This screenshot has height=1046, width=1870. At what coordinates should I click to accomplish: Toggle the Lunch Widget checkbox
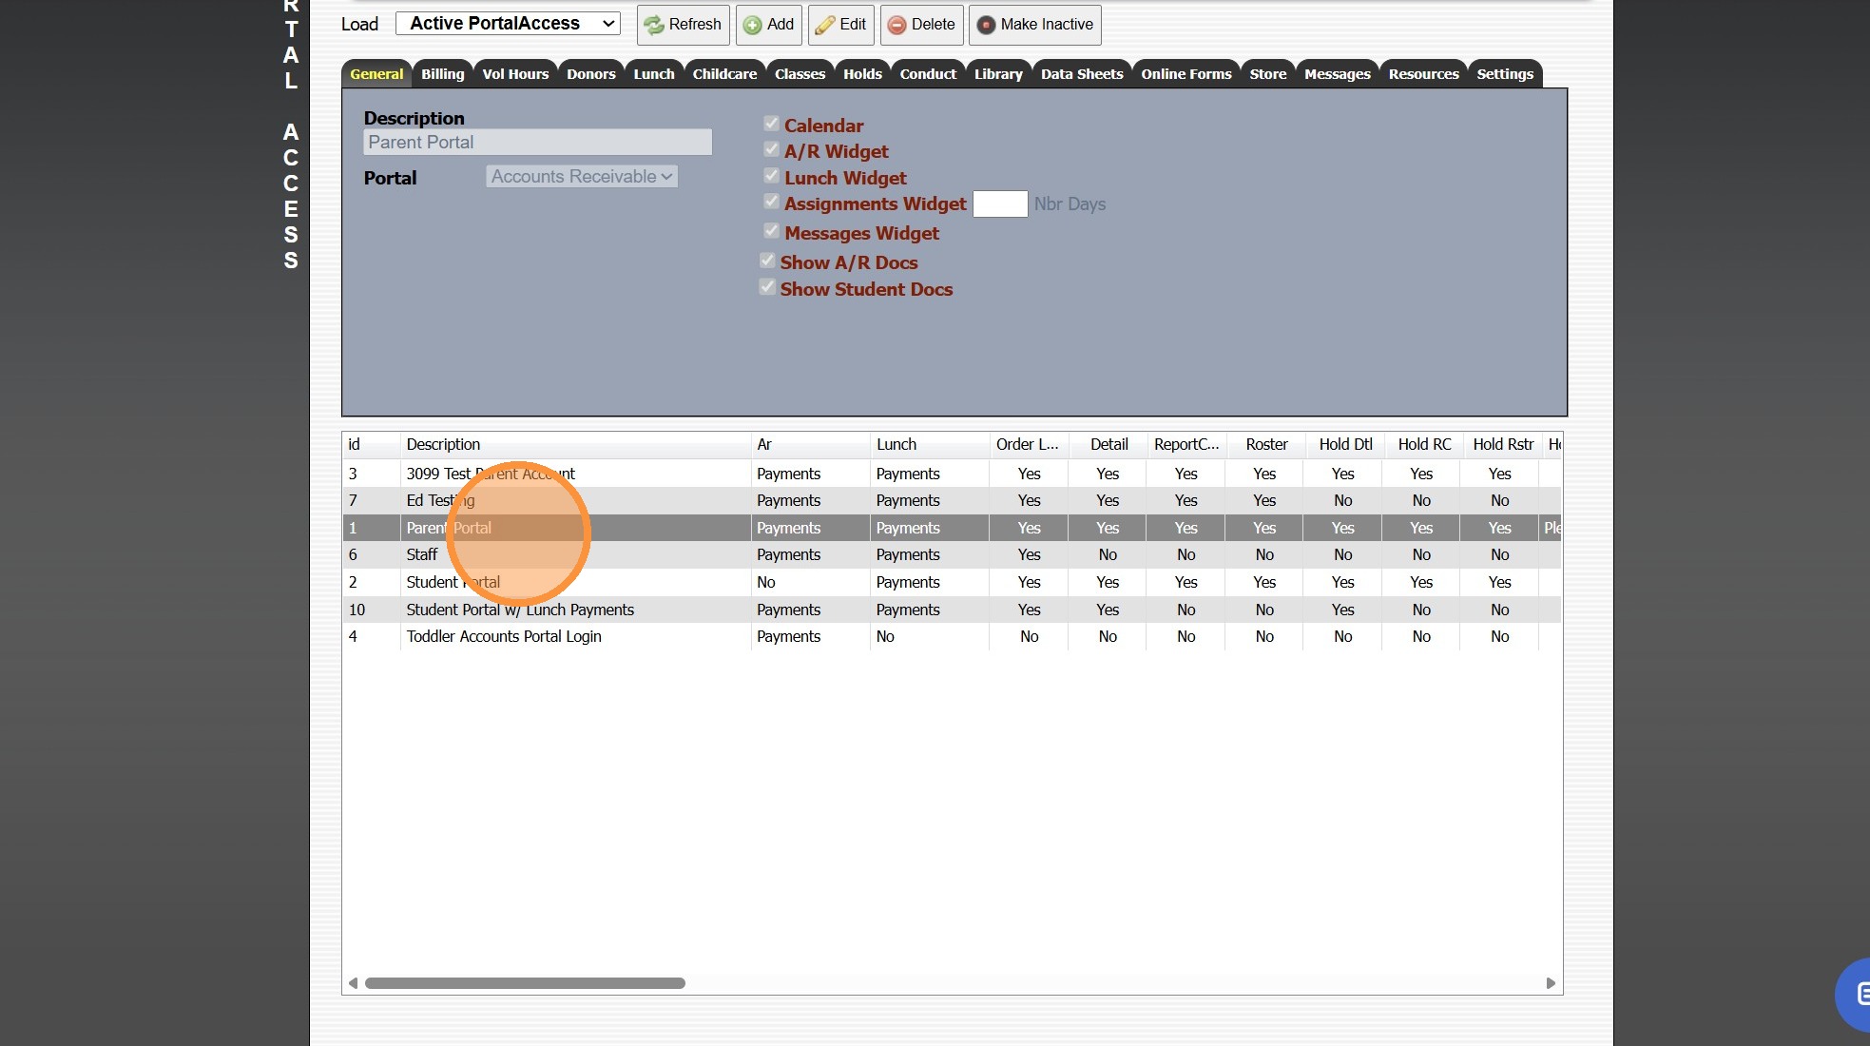(x=771, y=176)
